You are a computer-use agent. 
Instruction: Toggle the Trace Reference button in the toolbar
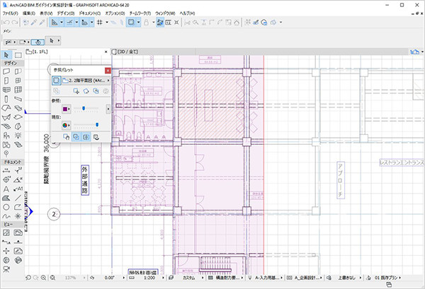pyautogui.click(x=132, y=23)
